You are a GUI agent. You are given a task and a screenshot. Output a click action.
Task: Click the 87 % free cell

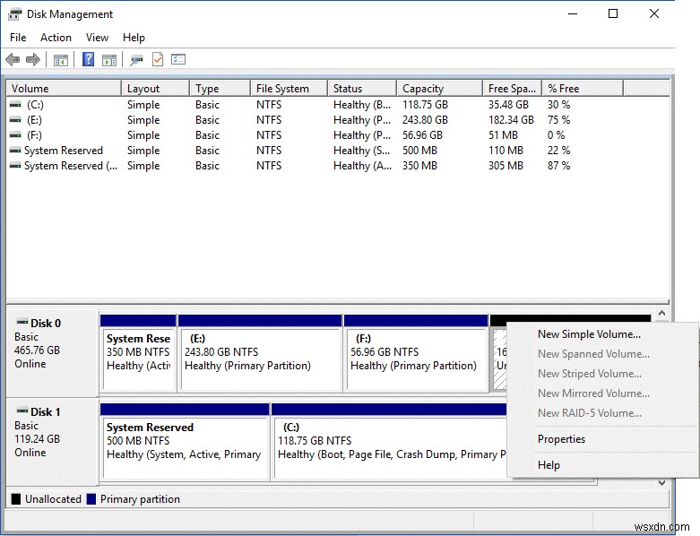[558, 166]
